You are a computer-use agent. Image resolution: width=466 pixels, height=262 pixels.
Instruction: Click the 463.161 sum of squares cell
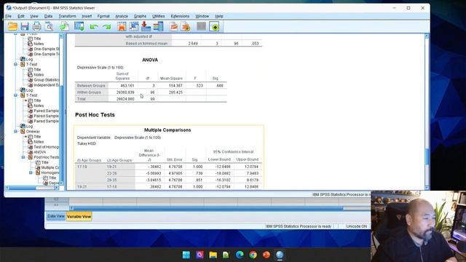pos(127,86)
